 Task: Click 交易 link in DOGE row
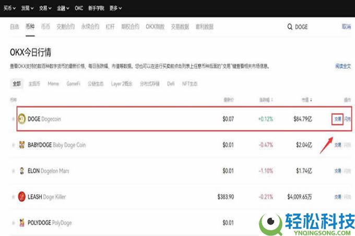(x=338, y=119)
